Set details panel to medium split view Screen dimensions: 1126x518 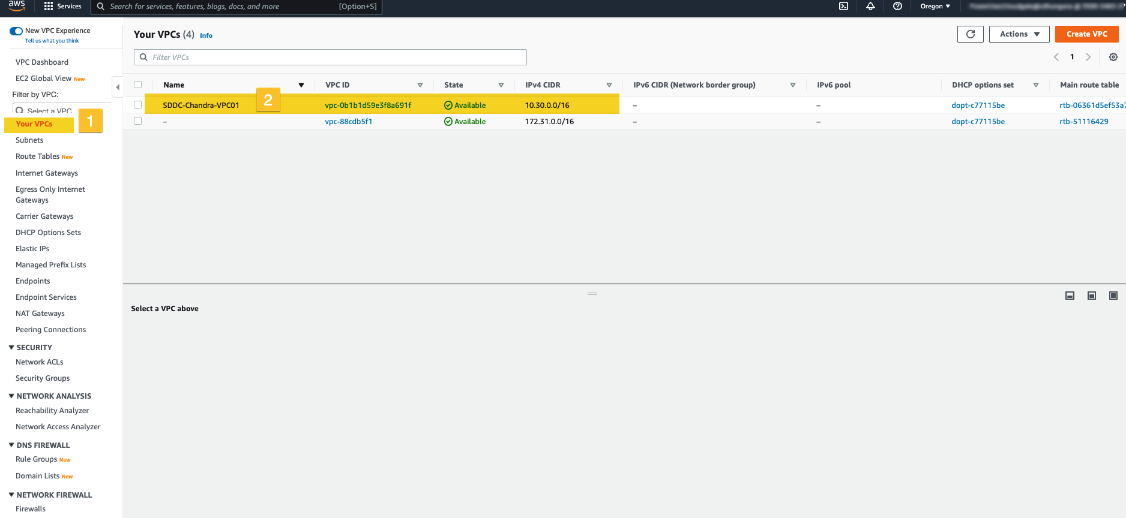pyautogui.click(x=1092, y=296)
